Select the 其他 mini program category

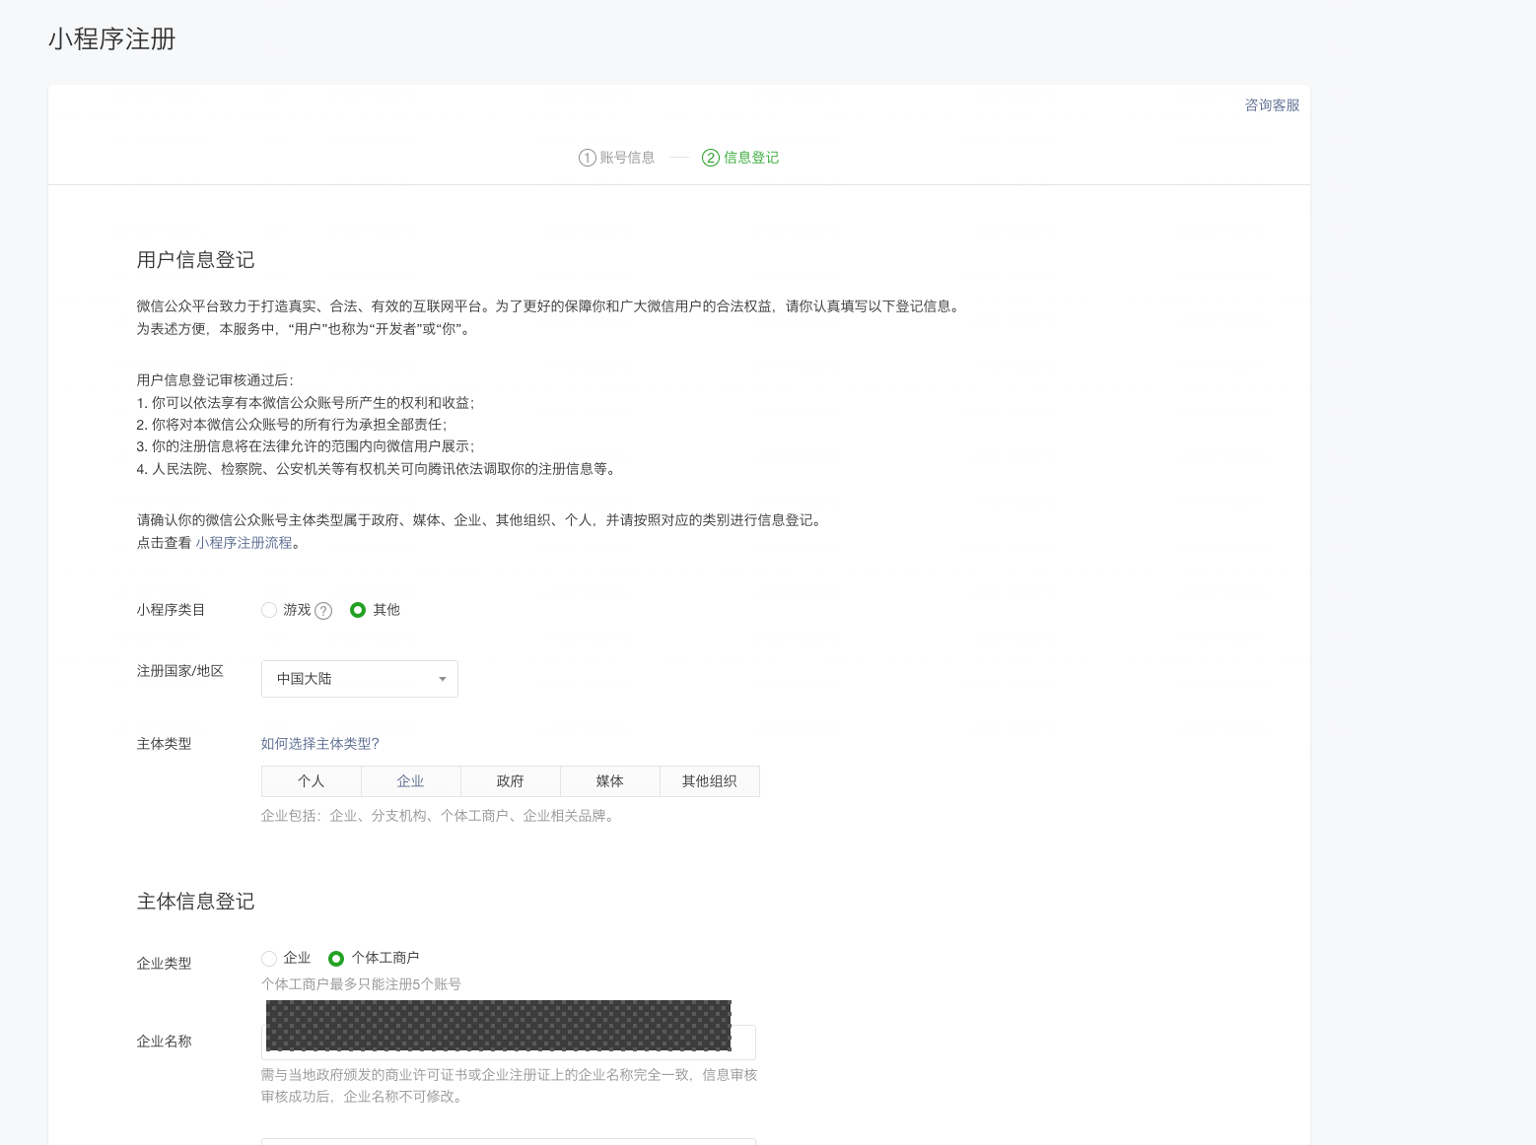358,610
